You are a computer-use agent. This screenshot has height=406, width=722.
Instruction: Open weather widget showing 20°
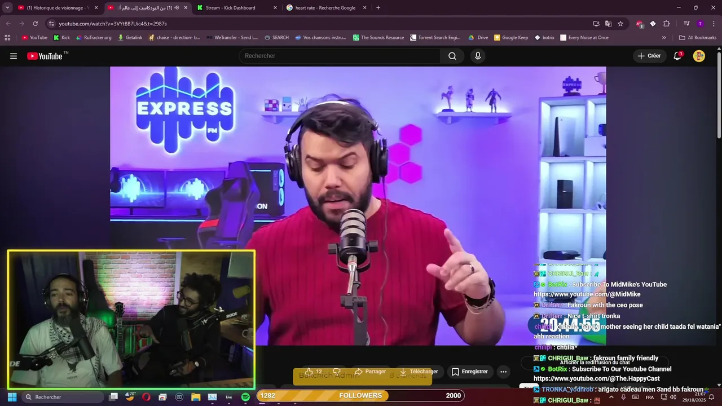coord(130,397)
